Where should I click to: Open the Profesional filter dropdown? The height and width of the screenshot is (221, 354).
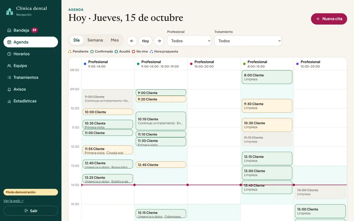coord(189,41)
